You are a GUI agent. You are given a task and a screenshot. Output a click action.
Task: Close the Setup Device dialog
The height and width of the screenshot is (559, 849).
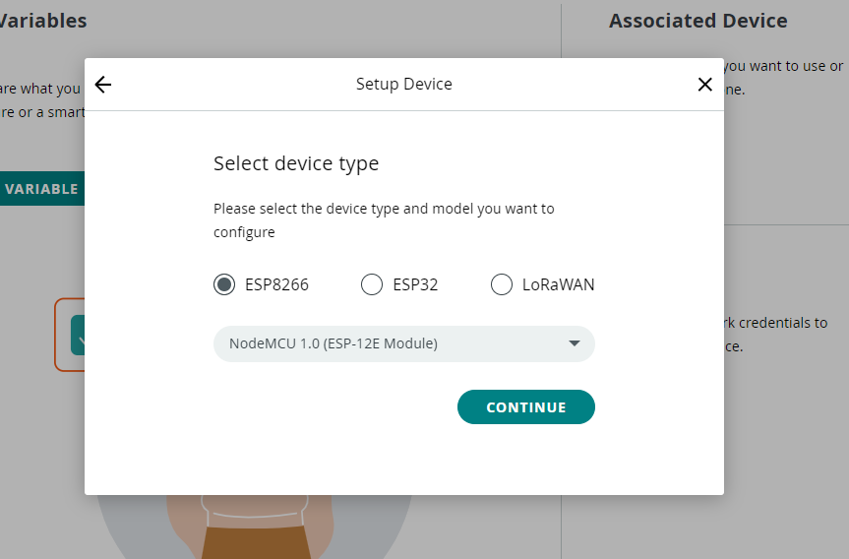(704, 85)
